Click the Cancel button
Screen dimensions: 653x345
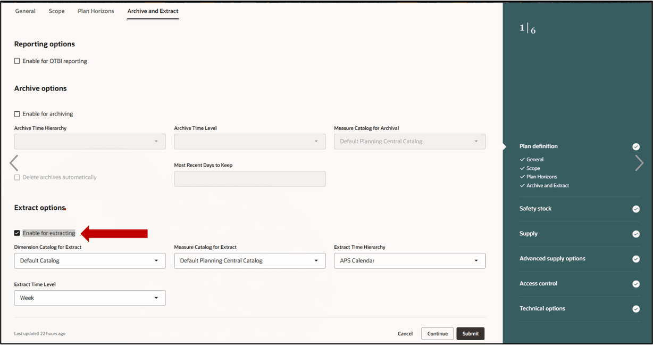(405, 333)
